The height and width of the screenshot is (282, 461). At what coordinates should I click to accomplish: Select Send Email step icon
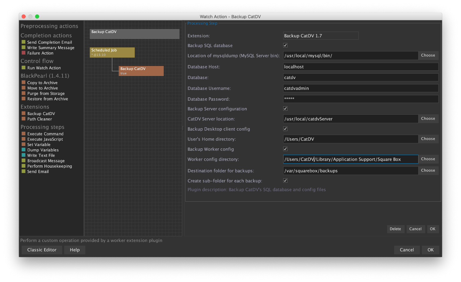pyautogui.click(x=23, y=171)
